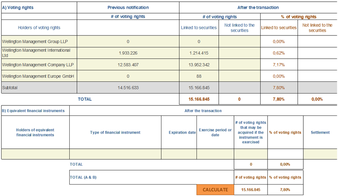Click the orange CALCULATE button
This screenshot has width=338, height=196.
coord(215,190)
